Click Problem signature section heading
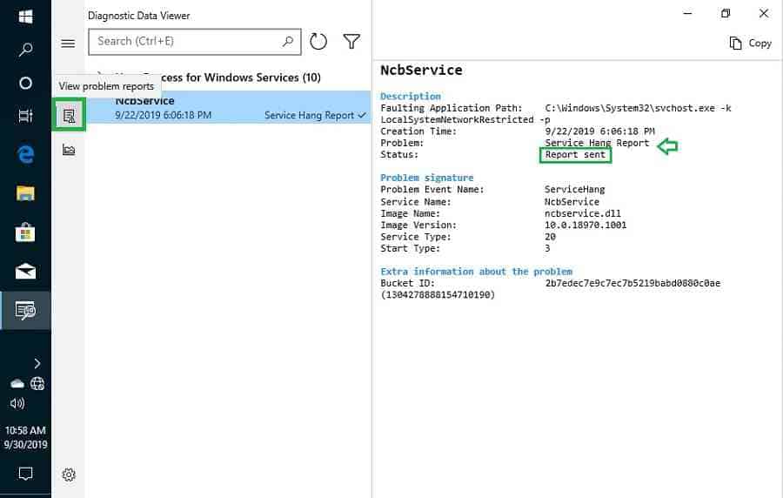 427,178
